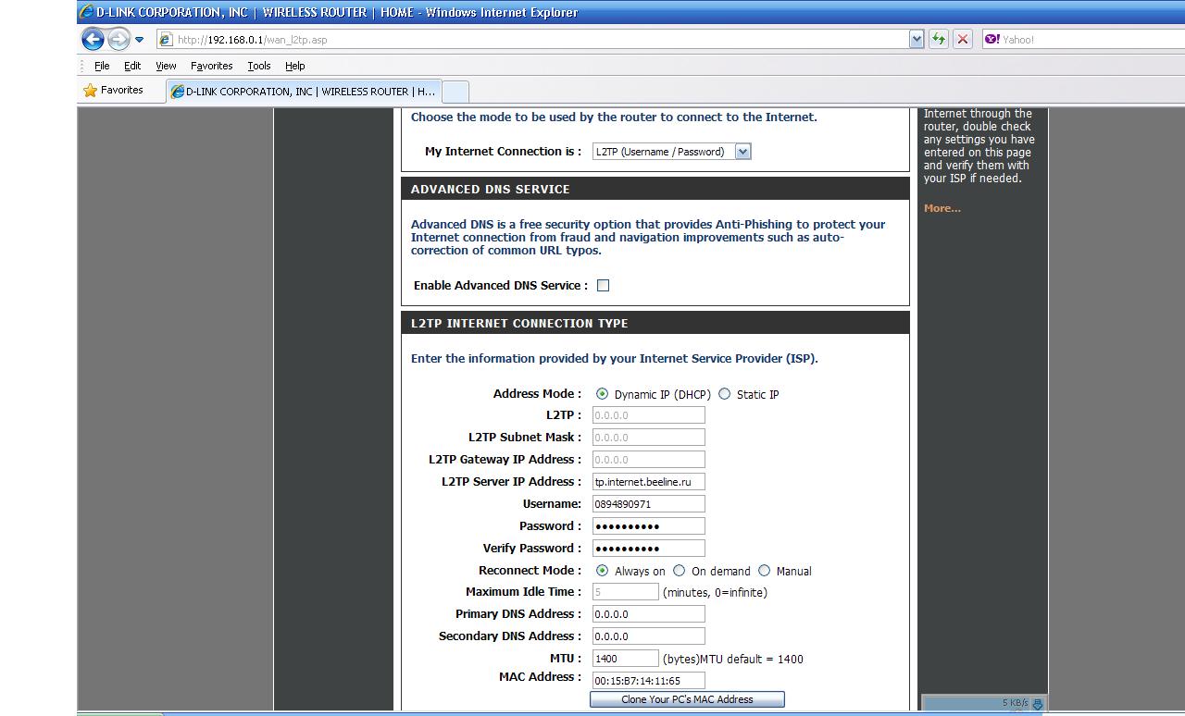Click the Favorites star icon

click(90, 91)
